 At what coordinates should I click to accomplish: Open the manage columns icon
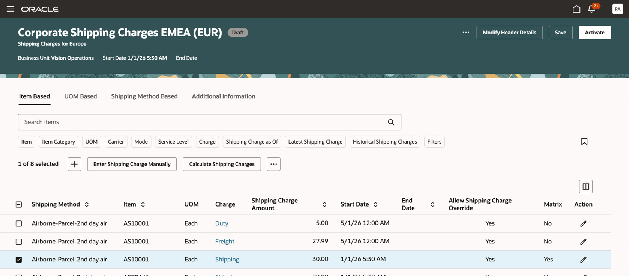[586, 187]
